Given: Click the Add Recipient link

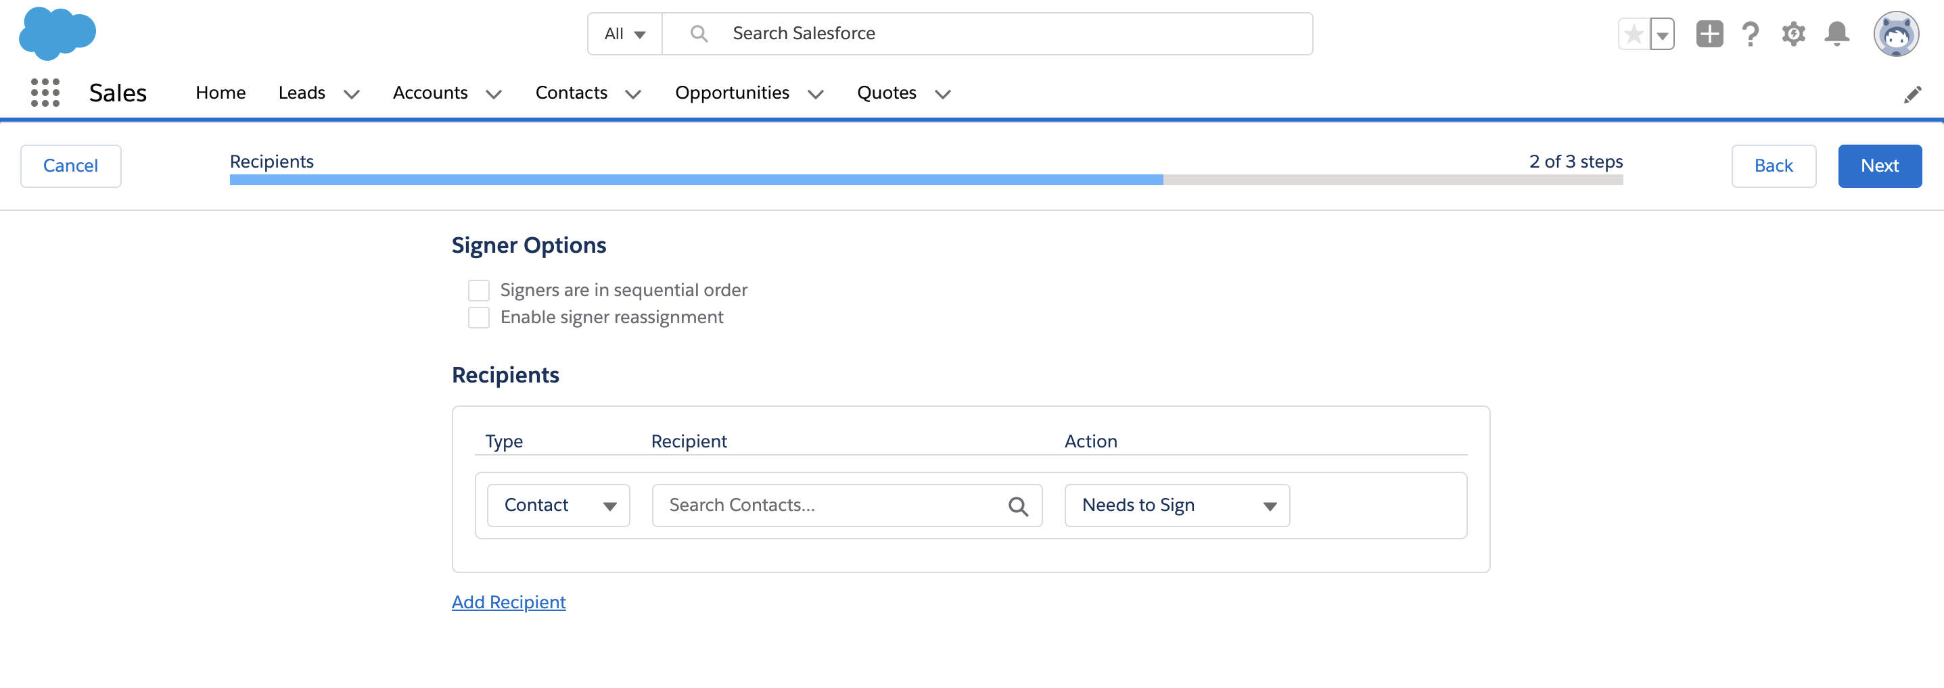Looking at the screenshot, I should [x=509, y=602].
